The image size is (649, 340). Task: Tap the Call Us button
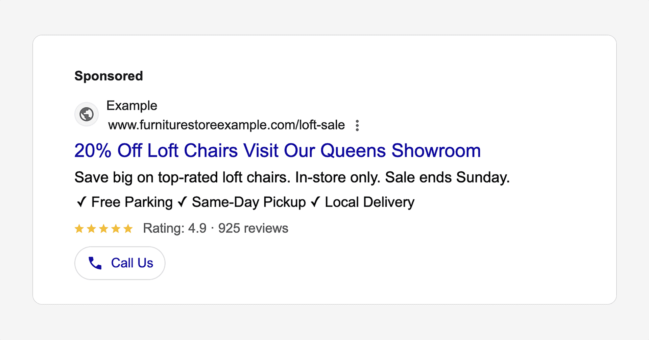point(120,263)
